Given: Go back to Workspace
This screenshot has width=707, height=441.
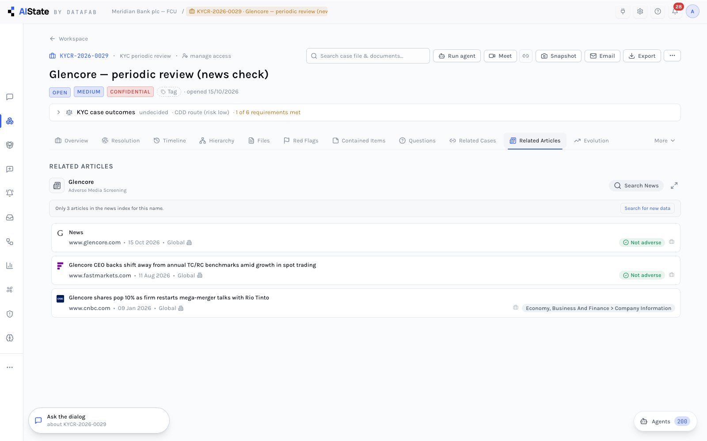Looking at the screenshot, I should click(69, 39).
